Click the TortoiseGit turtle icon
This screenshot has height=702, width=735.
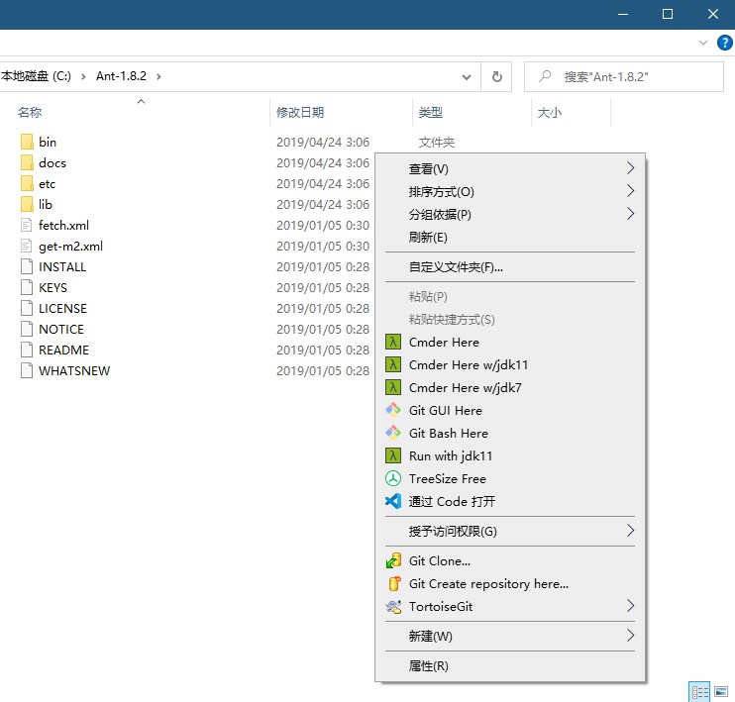392,607
